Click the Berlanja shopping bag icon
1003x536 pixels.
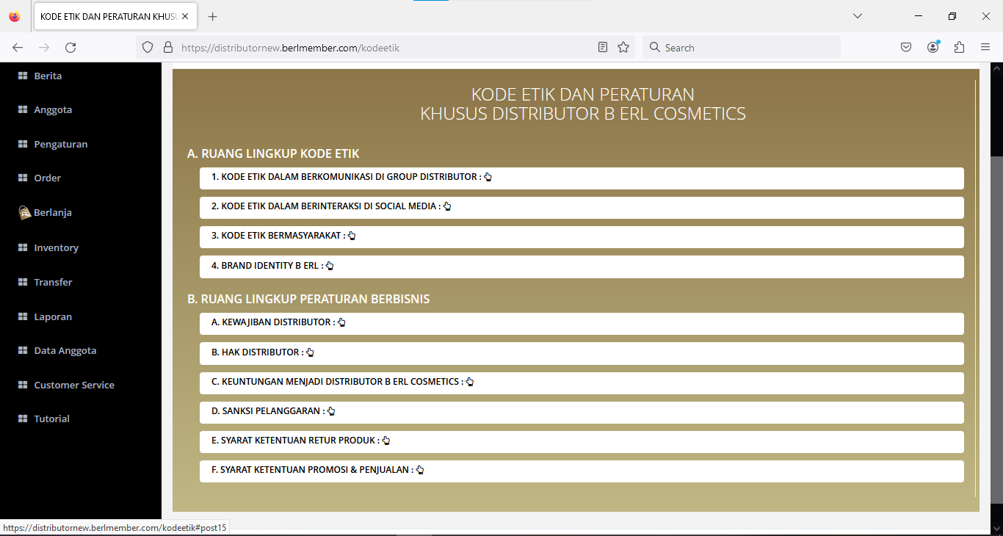tap(23, 213)
